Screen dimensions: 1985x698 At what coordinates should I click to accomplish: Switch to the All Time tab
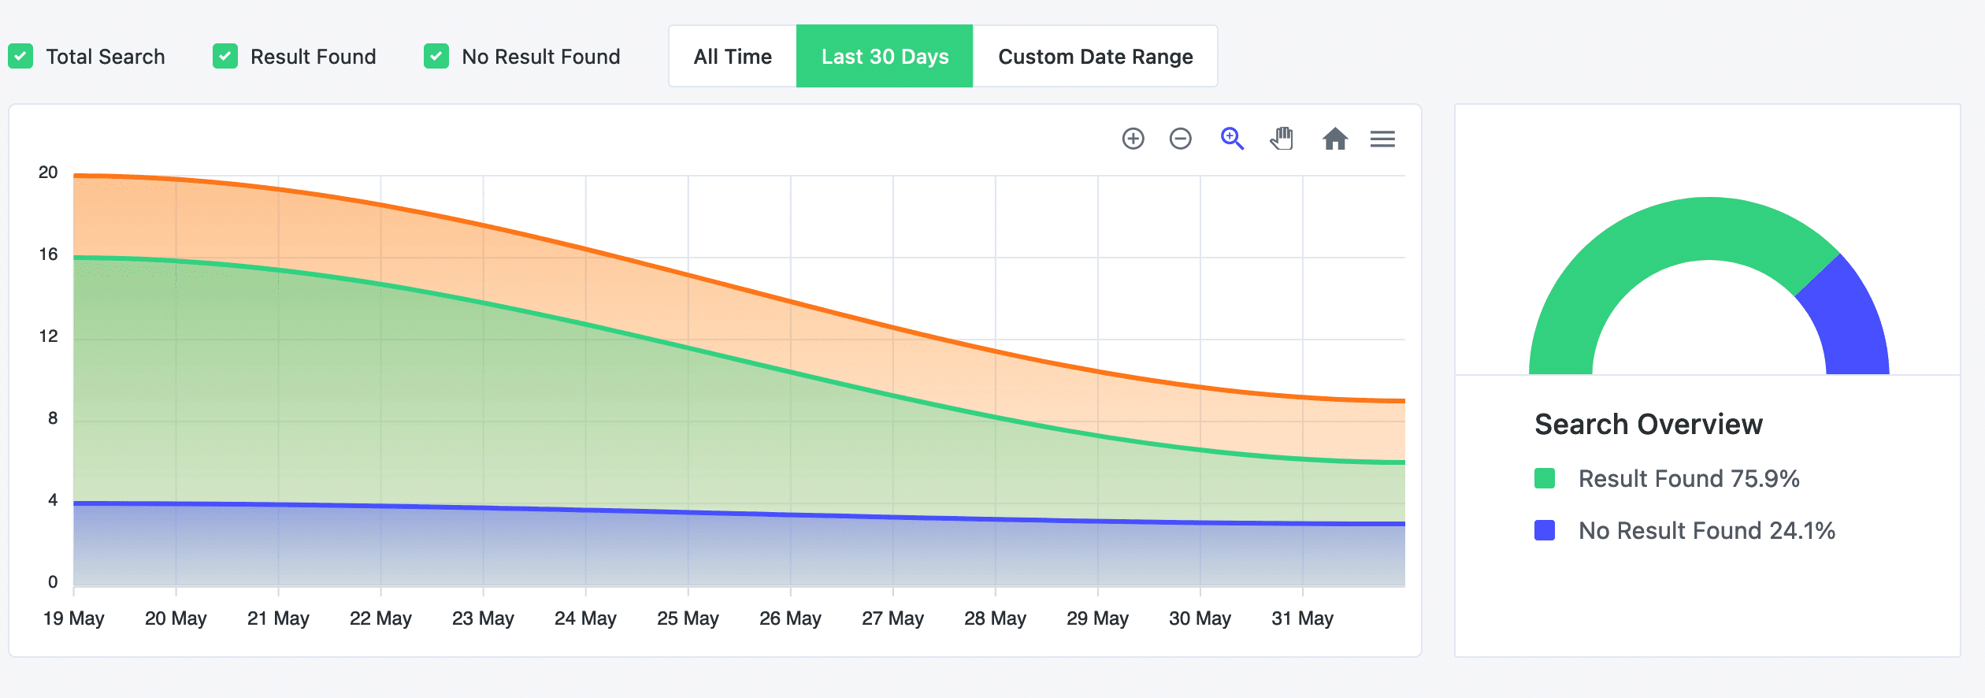click(733, 57)
